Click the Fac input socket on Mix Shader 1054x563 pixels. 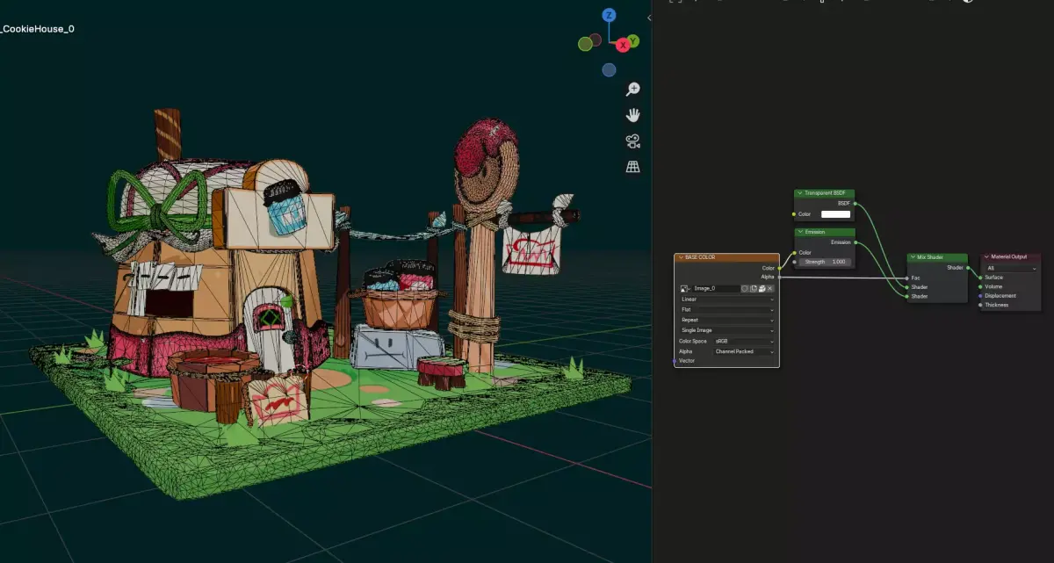click(x=906, y=278)
